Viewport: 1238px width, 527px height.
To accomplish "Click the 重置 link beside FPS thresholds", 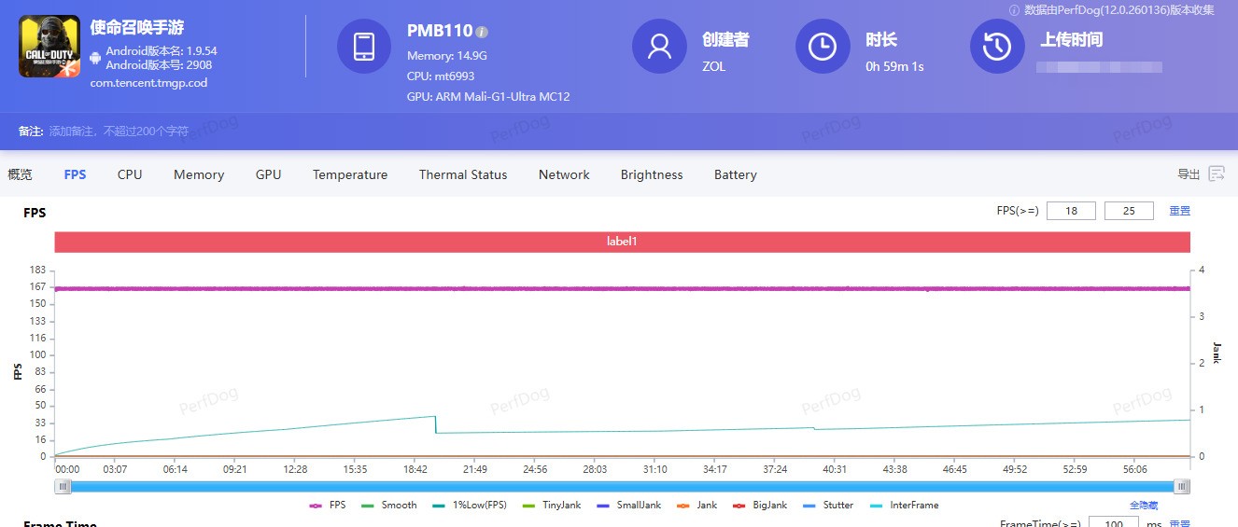I will point(1179,211).
